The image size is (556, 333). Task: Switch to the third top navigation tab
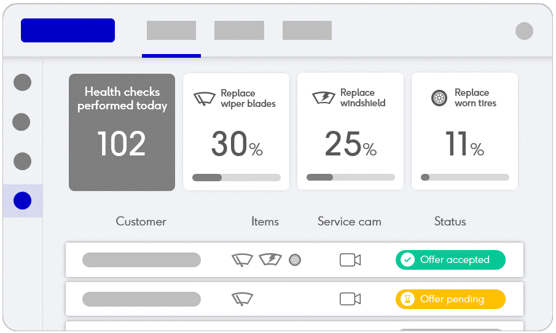(x=307, y=31)
